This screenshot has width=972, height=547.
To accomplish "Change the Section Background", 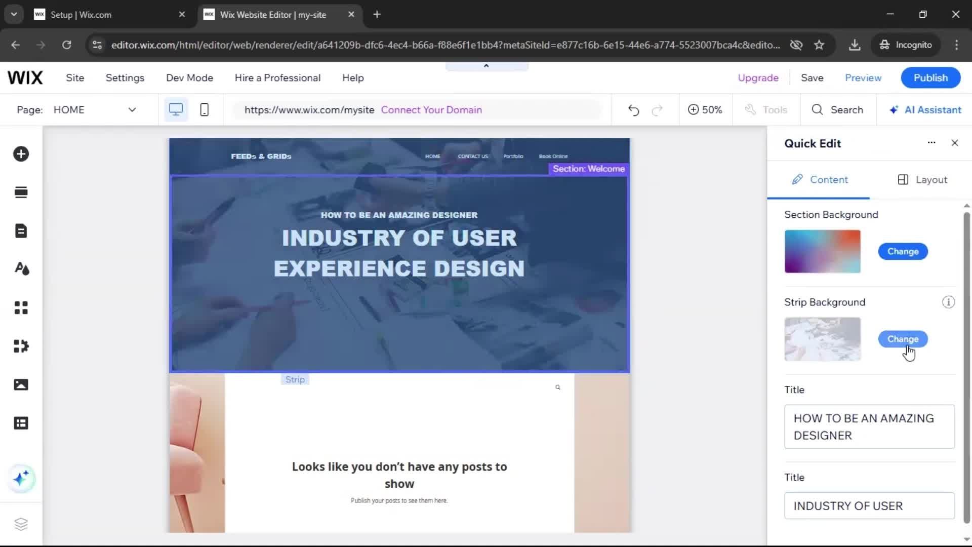I will click(903, 252).
